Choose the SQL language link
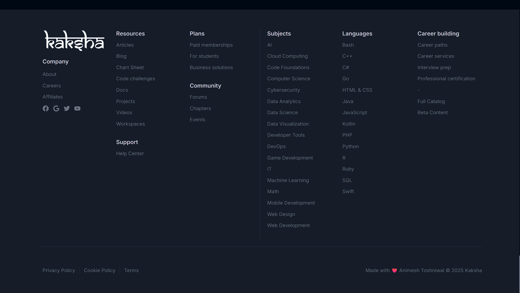Image resolution: width=520 pixels, height=293 pixels. (x=347, y=180)
